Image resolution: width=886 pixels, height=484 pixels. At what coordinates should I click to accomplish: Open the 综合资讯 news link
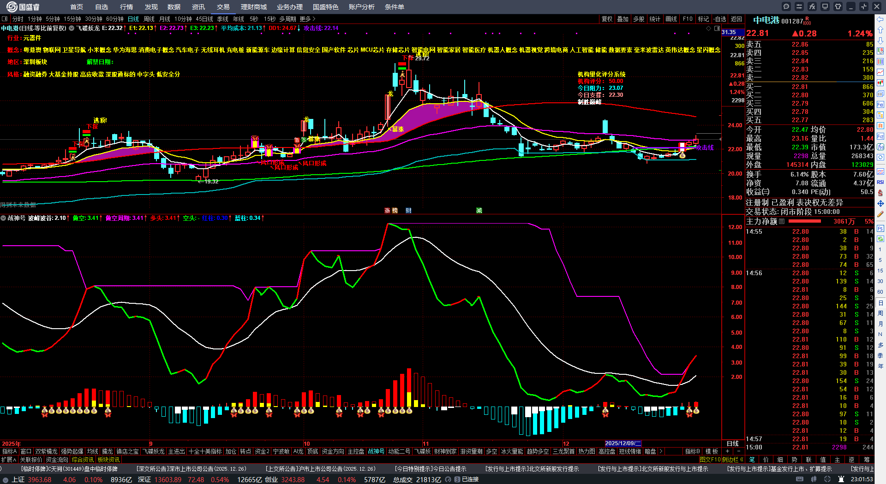tap(83, 460)
